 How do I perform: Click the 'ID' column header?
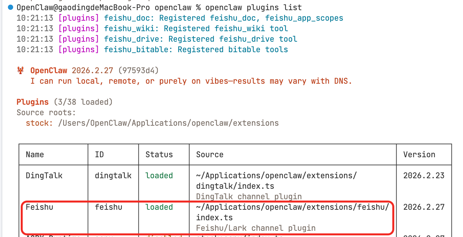point(99,155)
